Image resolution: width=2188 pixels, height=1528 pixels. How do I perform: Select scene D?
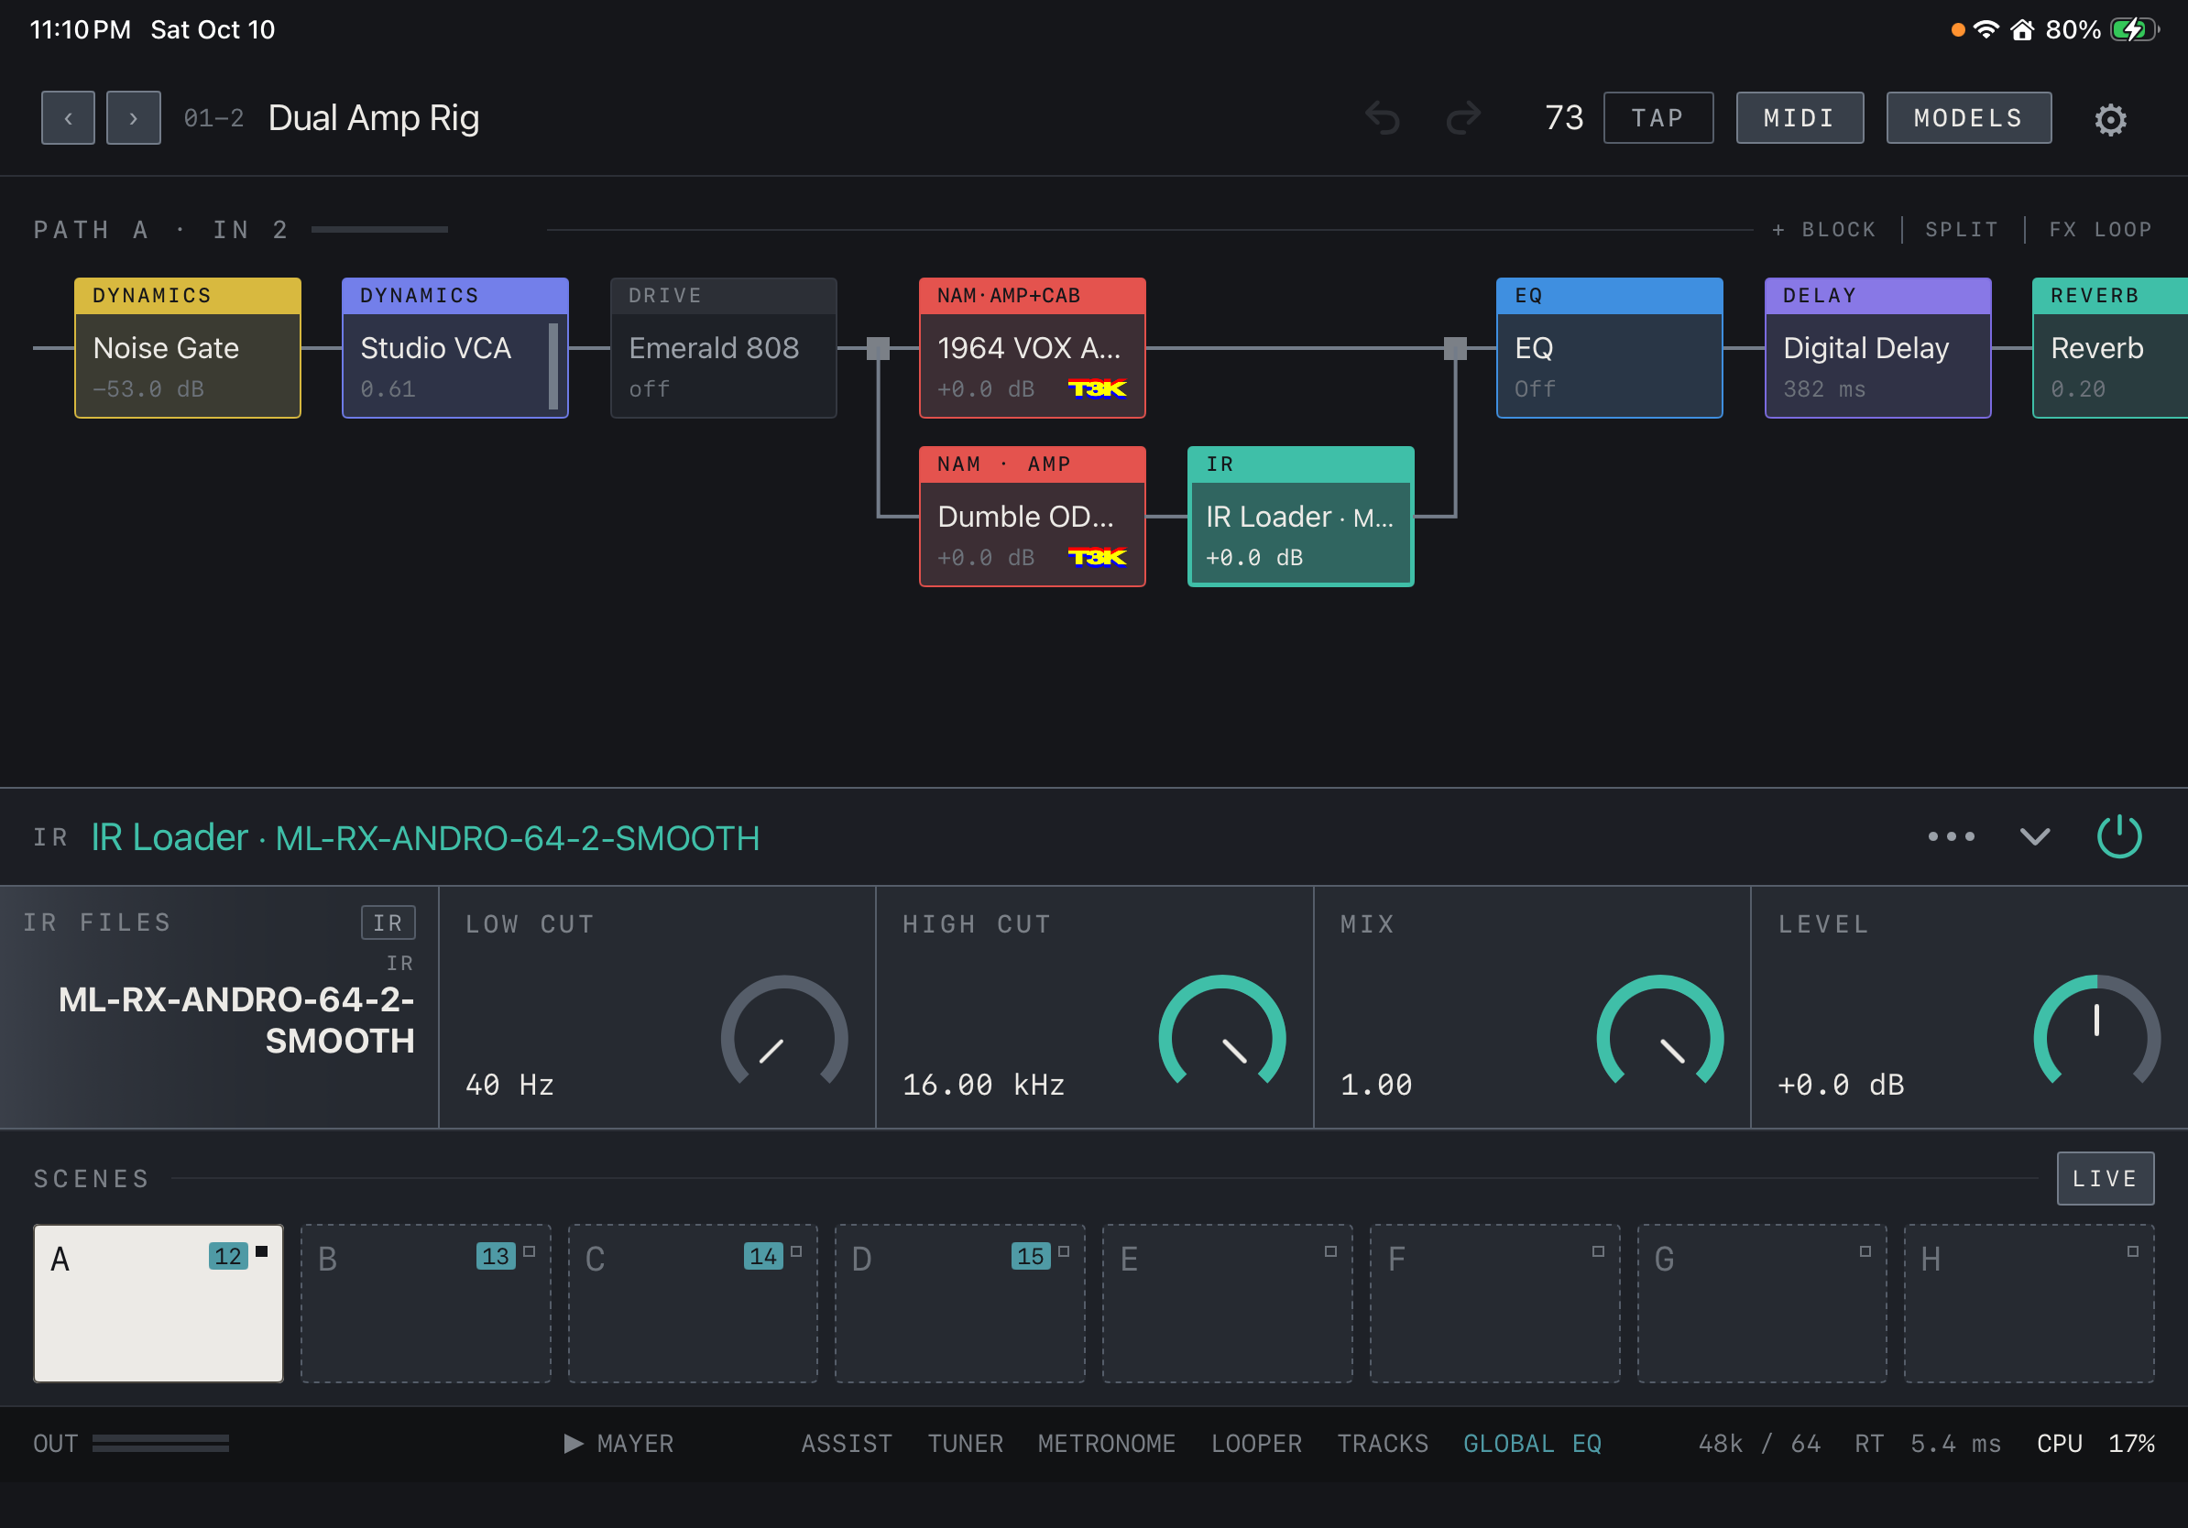(x=959, y=1304)
